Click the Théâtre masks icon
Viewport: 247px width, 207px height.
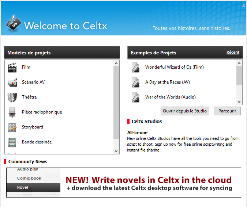tap(12, 97)
